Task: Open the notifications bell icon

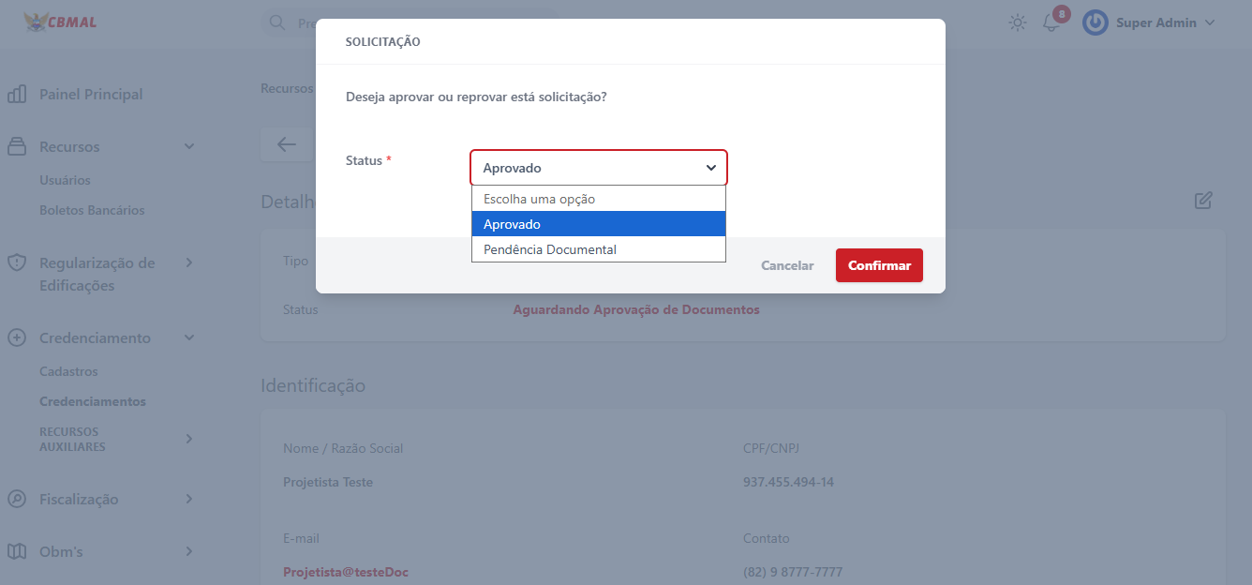Action: tap(1051, 23)
